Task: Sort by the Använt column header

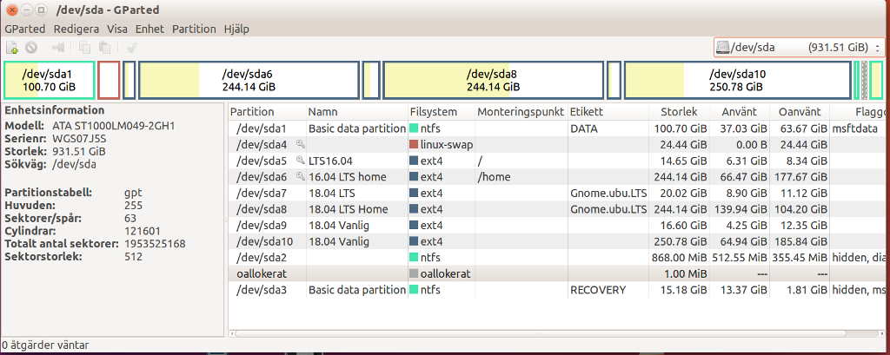Action: pyautogui.click(x=740, y=112)
